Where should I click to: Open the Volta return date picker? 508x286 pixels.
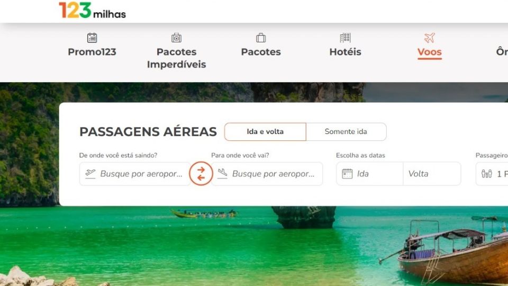click(432, 174)
